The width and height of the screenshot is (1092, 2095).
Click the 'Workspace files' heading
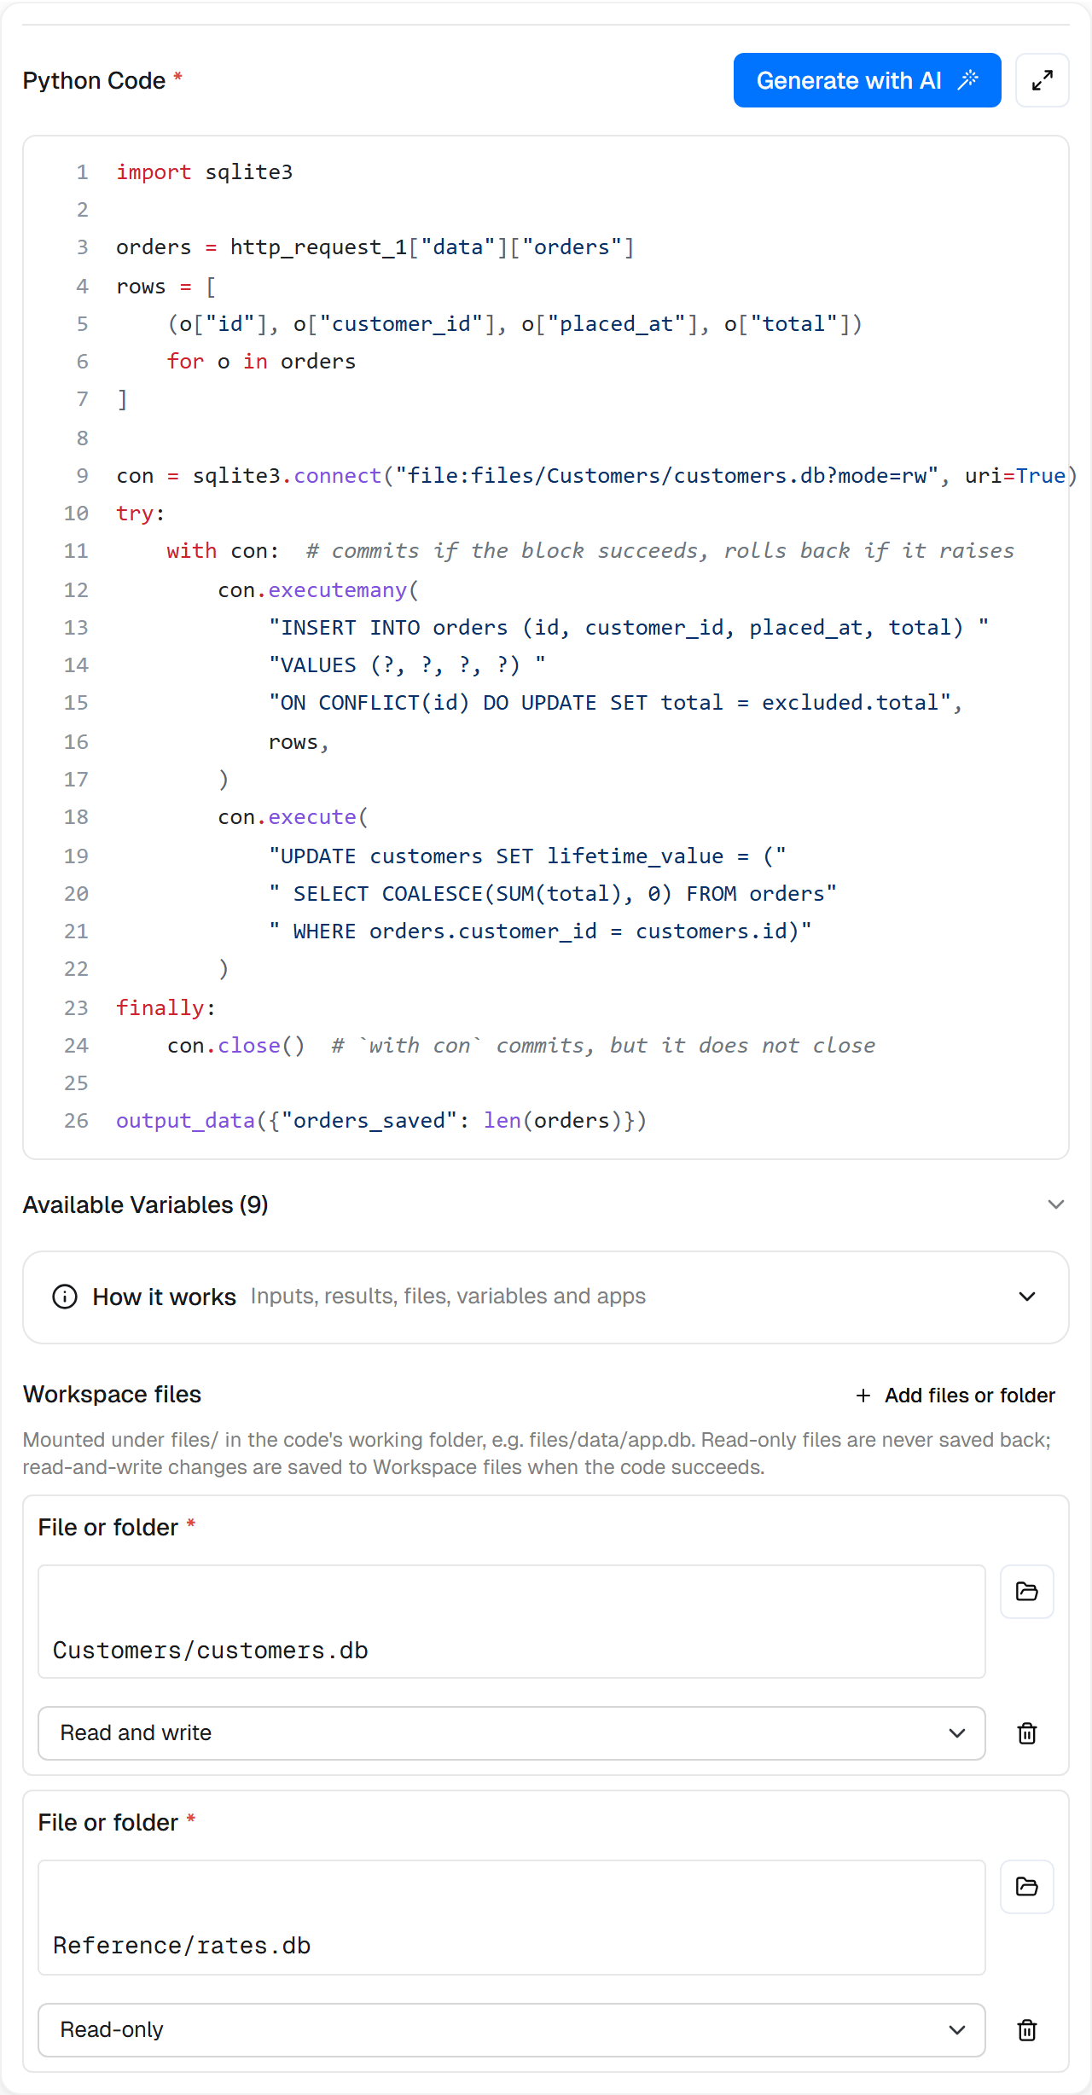[x=112, y=1395]
